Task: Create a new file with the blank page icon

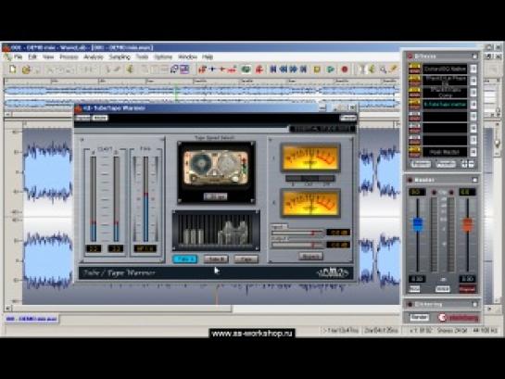Action: [13, 69]
